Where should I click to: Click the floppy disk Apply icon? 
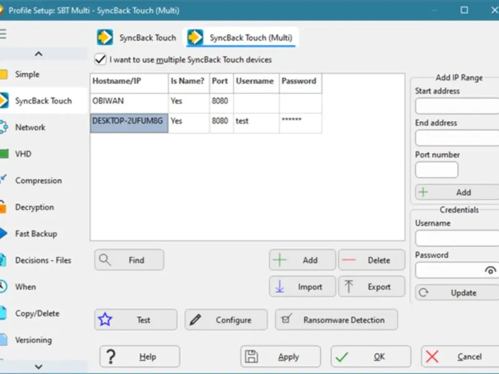pyautogui.click(x=251, y=357)
